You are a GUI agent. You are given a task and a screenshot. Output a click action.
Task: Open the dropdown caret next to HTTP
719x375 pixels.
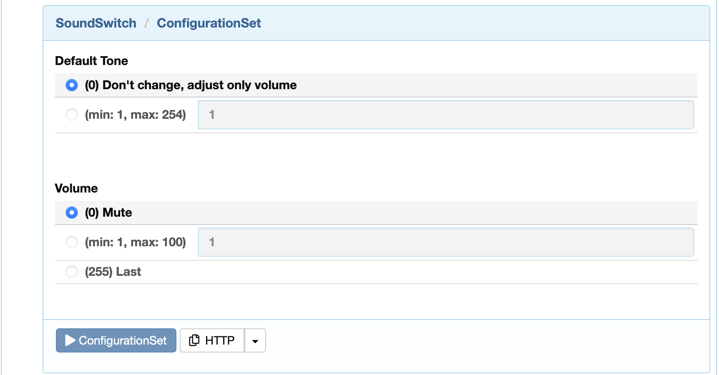(255, 340)
